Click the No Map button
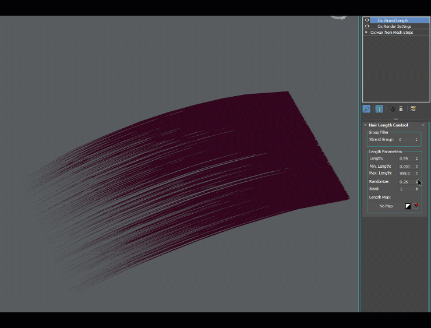 (386, 206)
